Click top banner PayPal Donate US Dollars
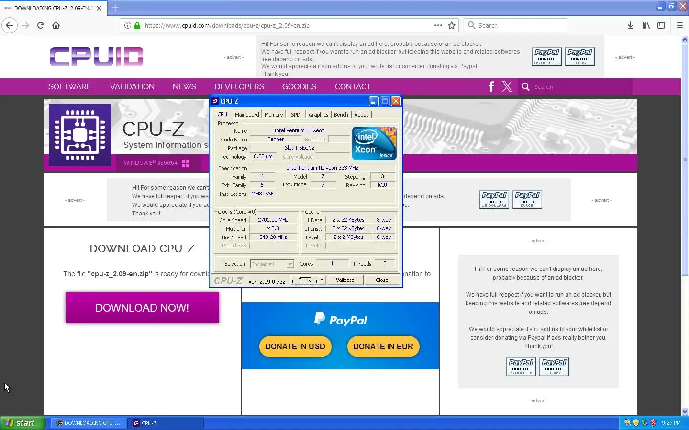Viewport: 689px width, 430px height. (546, 56)
